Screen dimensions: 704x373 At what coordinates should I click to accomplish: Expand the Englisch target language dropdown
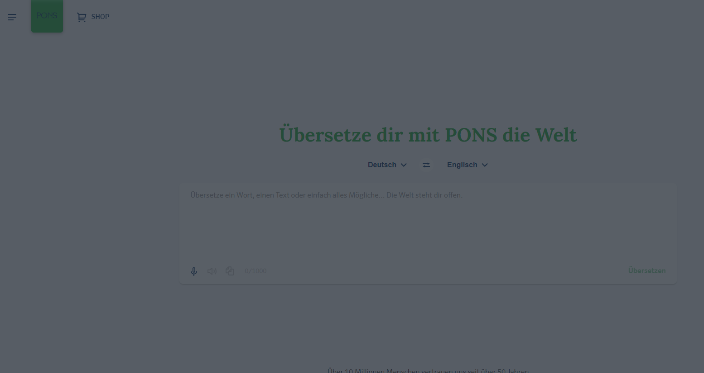pyautogui.click(x=468, y=165)
